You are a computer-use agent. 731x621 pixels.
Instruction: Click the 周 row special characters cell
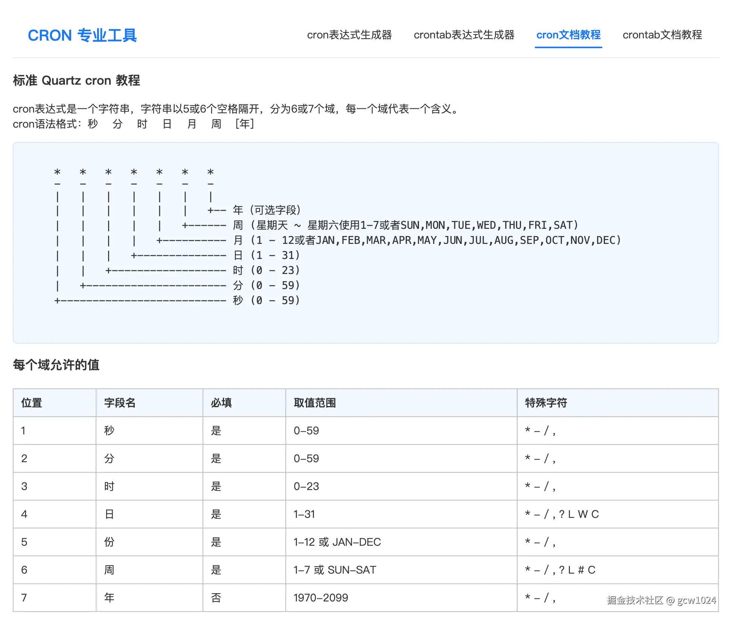pos(560,570)
